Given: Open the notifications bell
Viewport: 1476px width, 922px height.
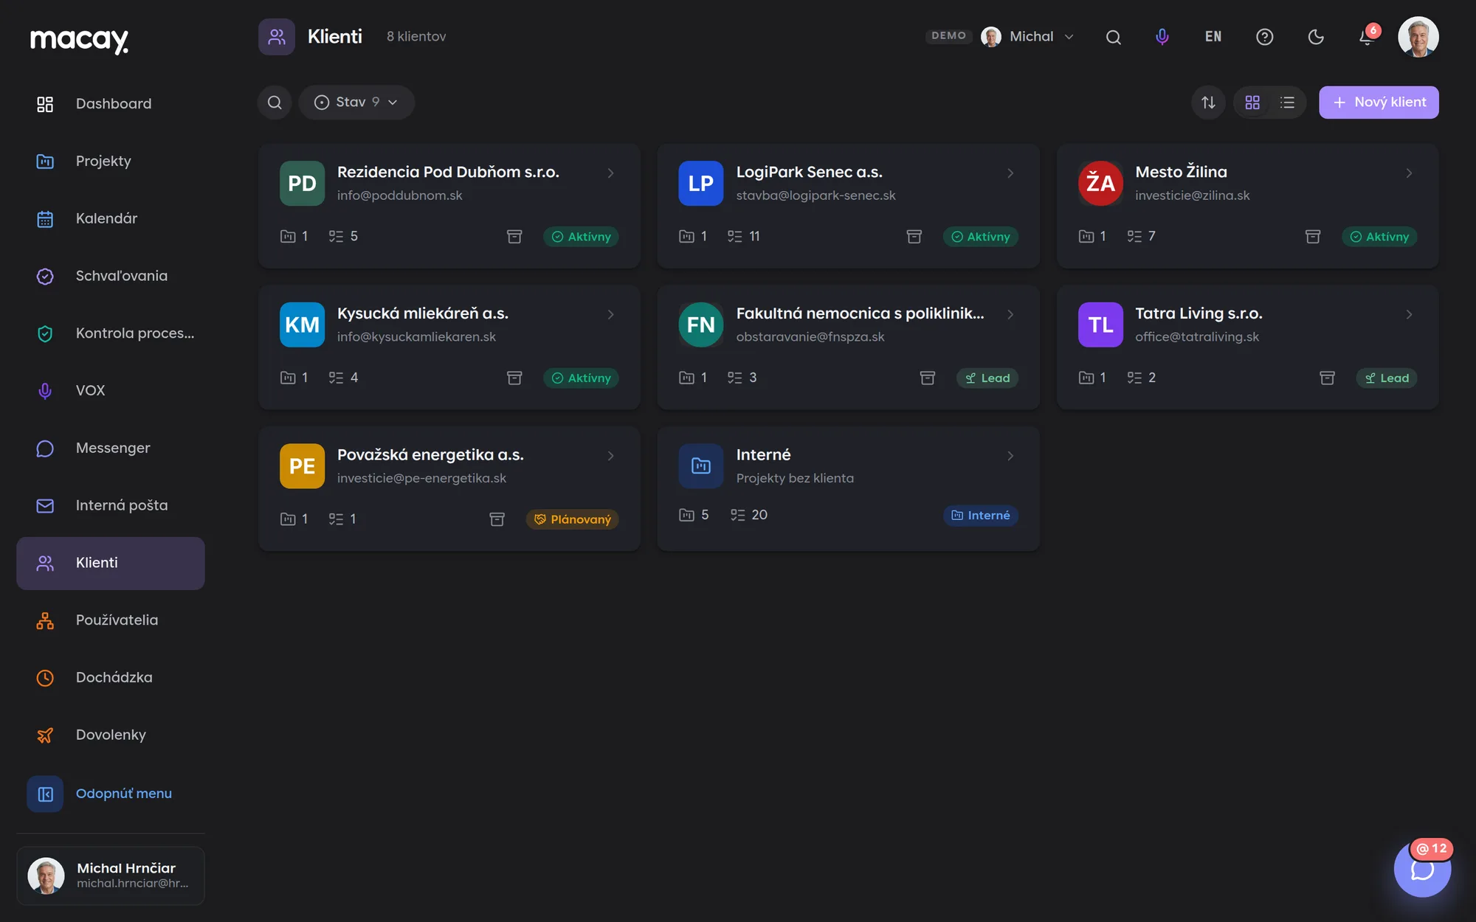Looking at the screenshot, I should pyautogui.click(x=1367, y=37).
